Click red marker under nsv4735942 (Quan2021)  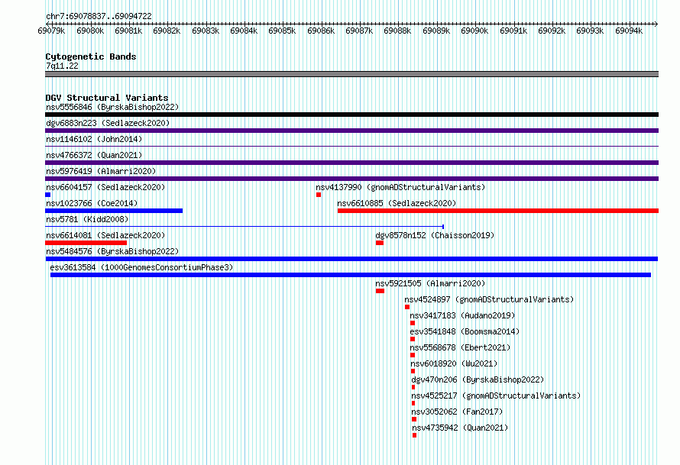pyautogui.click(x=415, y=435)
